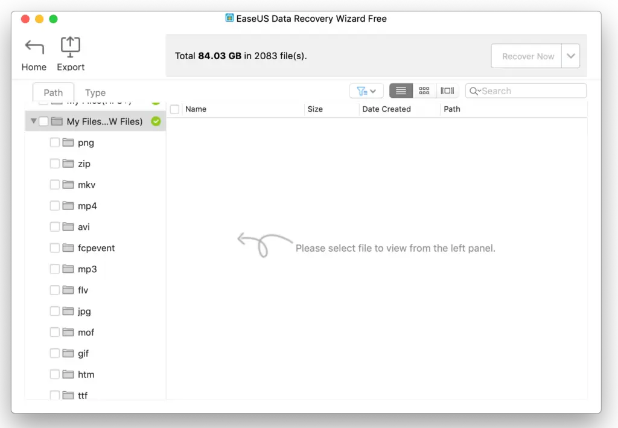Screen dimensions: 618x428
Task: Select the mp4 folder icon
Action: point(68,205)
